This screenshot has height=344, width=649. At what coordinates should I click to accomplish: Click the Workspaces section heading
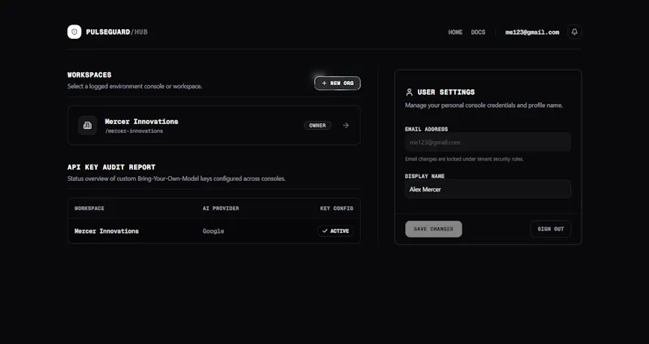point(89,75)
